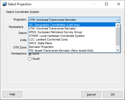Select SPCS: State Plane projection

coord(72,43)
